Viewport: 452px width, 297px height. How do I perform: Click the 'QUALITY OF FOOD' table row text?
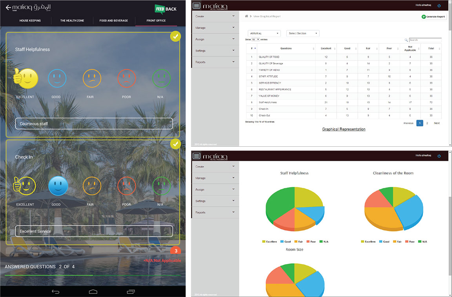tap(269, 57)
